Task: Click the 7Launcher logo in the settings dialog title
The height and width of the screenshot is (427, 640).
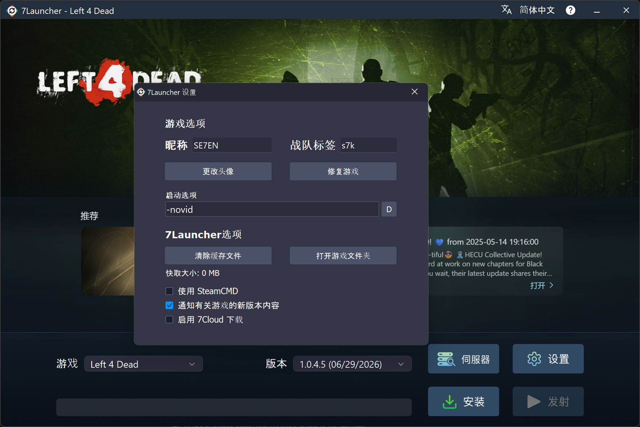Action: click(x=141, y=92)
